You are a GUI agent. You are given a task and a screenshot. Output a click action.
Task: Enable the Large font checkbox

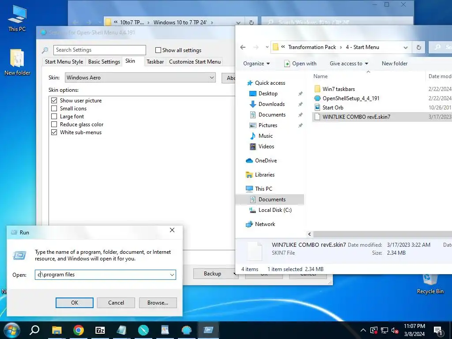click(54, 117)
